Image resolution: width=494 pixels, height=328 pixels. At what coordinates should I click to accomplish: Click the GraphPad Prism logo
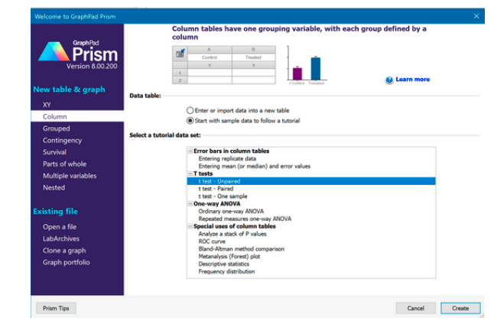pos(78,54)
